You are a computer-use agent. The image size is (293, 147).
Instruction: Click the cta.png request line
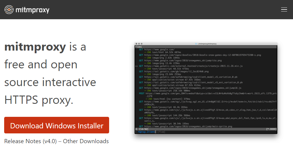pyautogui.click(x=180, y=61)
